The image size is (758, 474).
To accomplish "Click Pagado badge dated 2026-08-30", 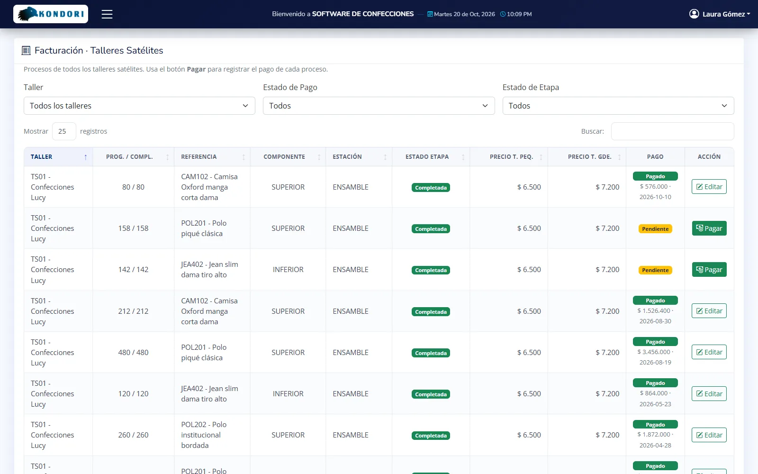I will tap(655, 301).
